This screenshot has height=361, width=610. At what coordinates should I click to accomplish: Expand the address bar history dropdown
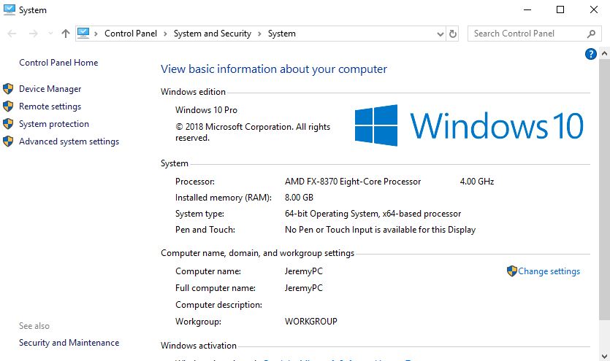[x=440, y=34]
